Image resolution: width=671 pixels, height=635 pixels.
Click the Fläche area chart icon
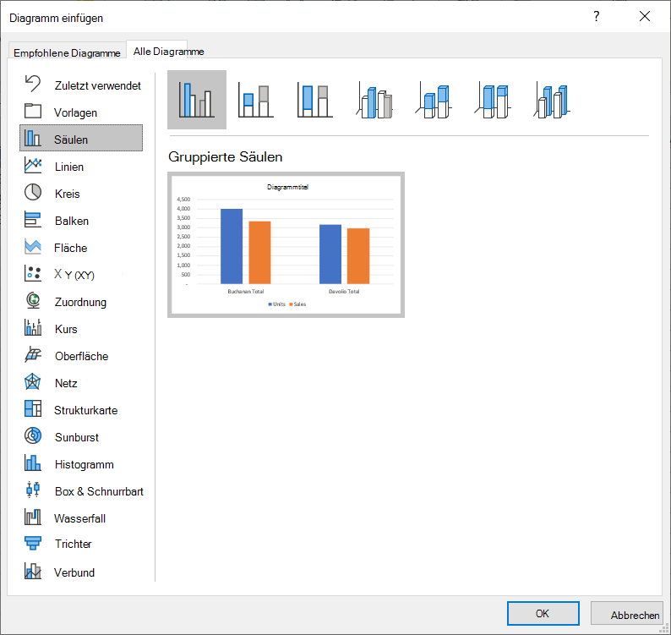click(x=33, y=247)
